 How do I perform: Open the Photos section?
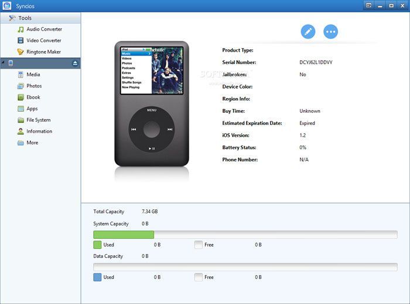coord(29,86)
